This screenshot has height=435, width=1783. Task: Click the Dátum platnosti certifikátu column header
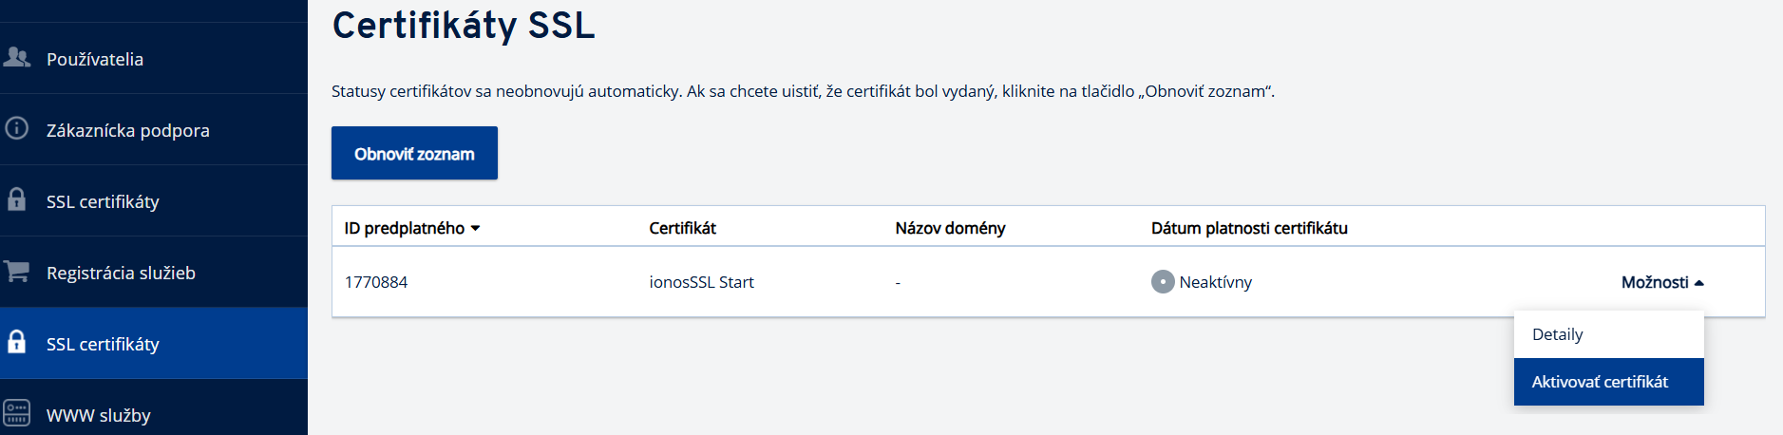pos(1249,228)
